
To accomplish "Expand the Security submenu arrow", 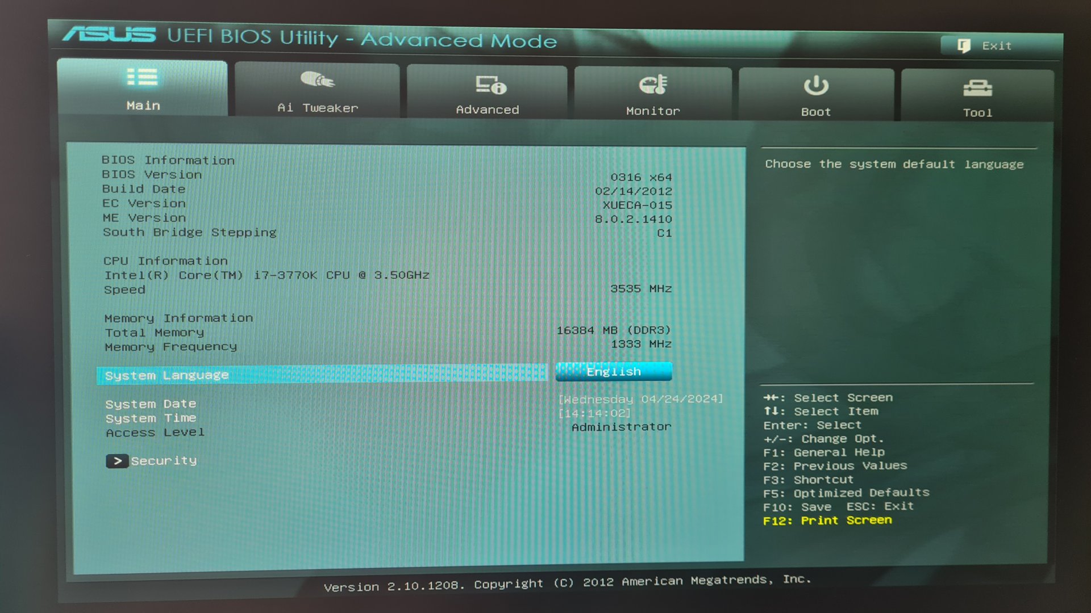I will click(x=117, y=461).
